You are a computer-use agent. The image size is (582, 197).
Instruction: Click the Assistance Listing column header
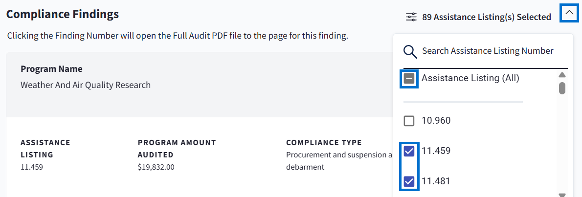(45, 149)
